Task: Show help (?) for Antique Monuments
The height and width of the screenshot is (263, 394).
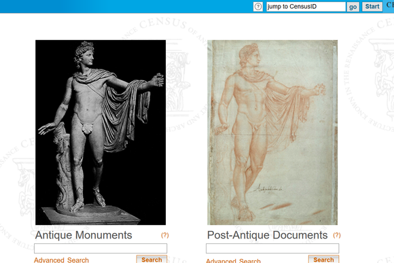Action: [165, 235]
